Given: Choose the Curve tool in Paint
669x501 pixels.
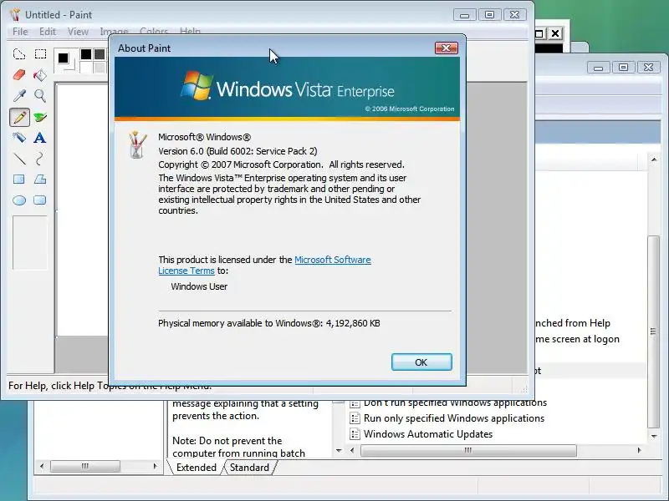Looking at the screenshot, I should click(39, 159).
